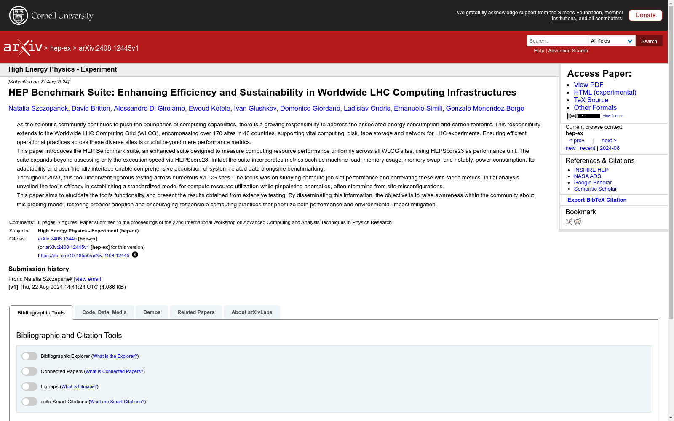674x421 pixels.
Task: Click Export BibTeX Citation
Action: click(x=597, y=200)
